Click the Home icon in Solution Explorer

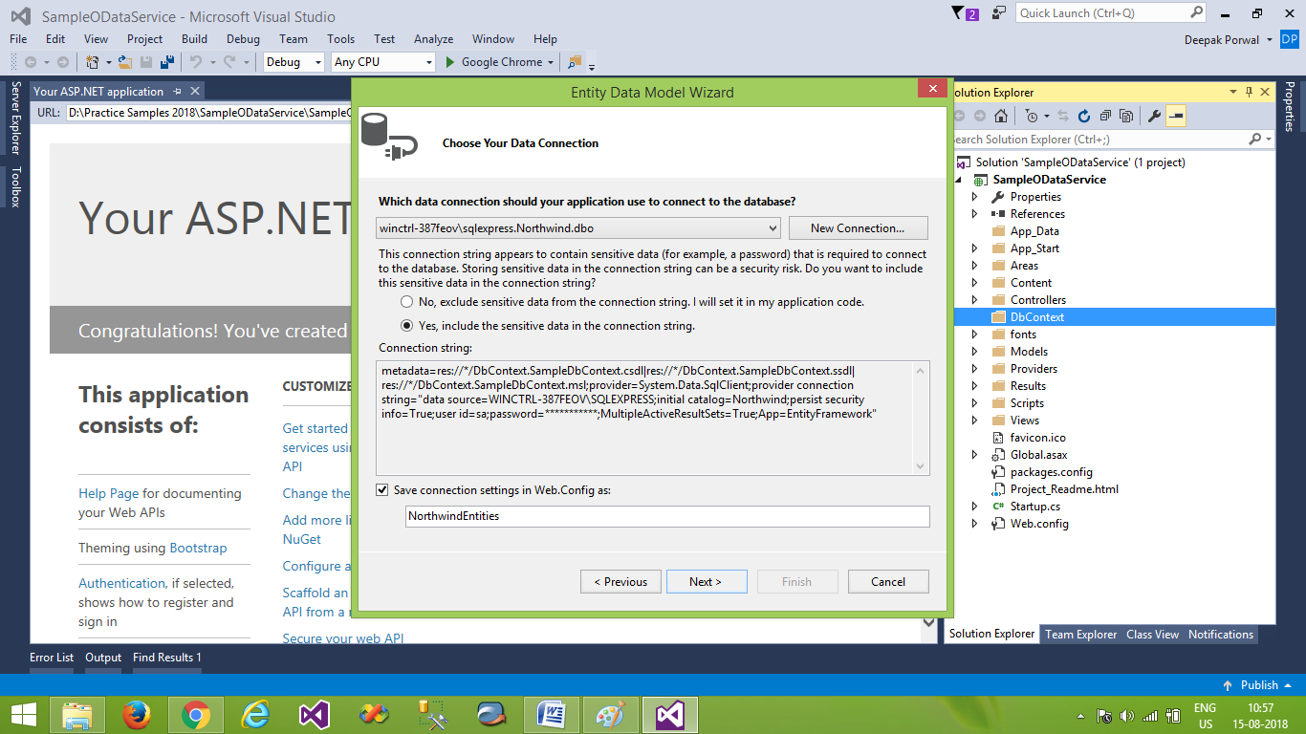[x=1000, y=115]
